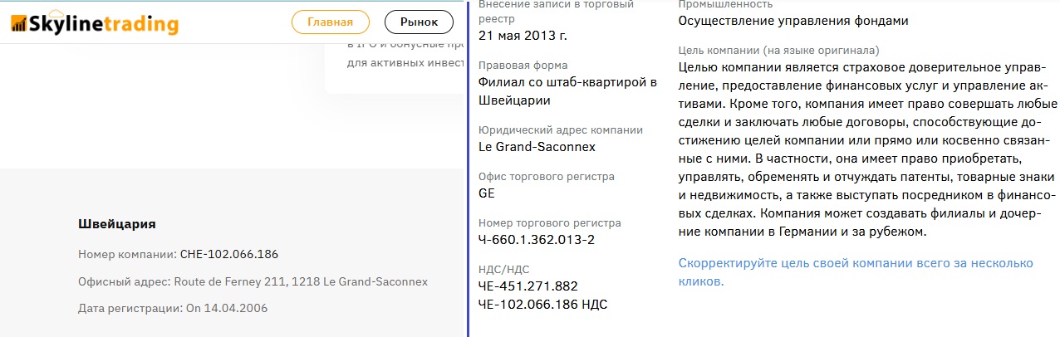Image resolution: width=1060 pixels, height=337 pixels.
Task: Go to the Рынок section
Action: [x=419, y=22]
